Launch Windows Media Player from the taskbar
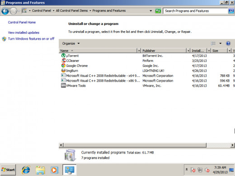 tap(54, 170)
